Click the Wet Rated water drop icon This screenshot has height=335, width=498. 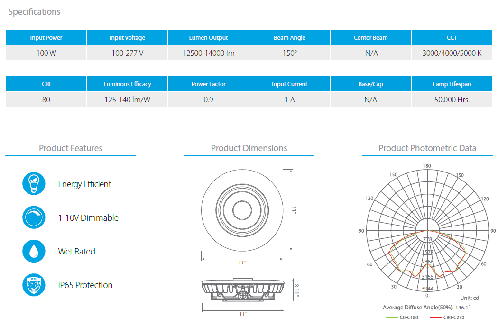(34, 251)
